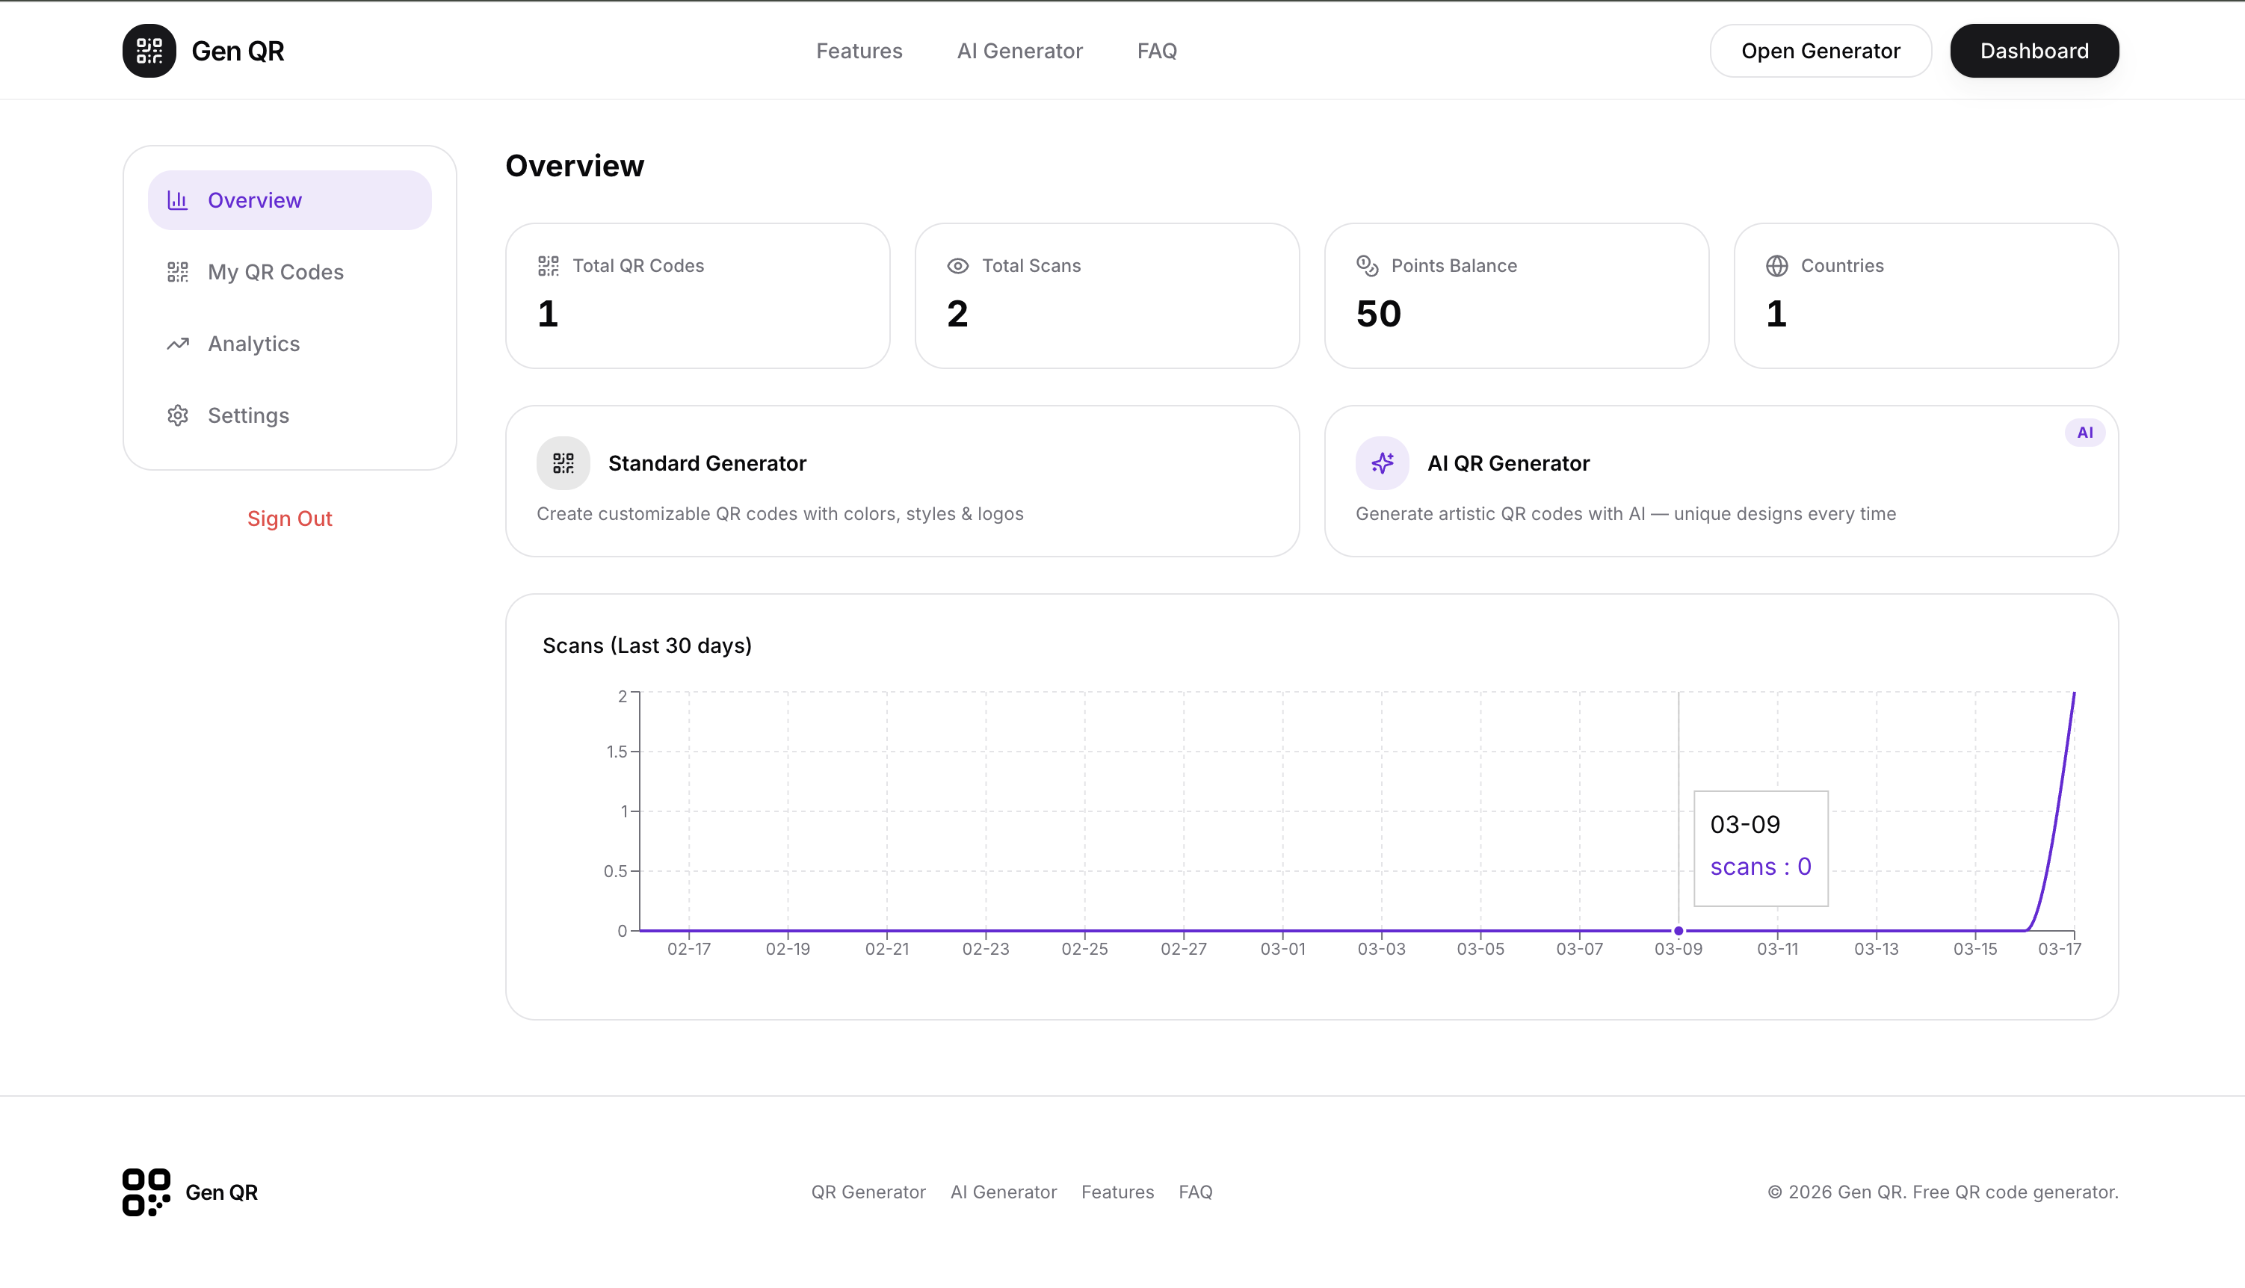Open the footer QR Generator link

point(868,1192)
